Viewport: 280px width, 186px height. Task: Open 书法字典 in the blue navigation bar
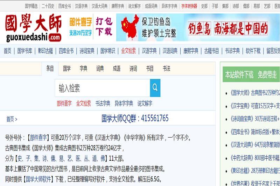pos(232,51)
